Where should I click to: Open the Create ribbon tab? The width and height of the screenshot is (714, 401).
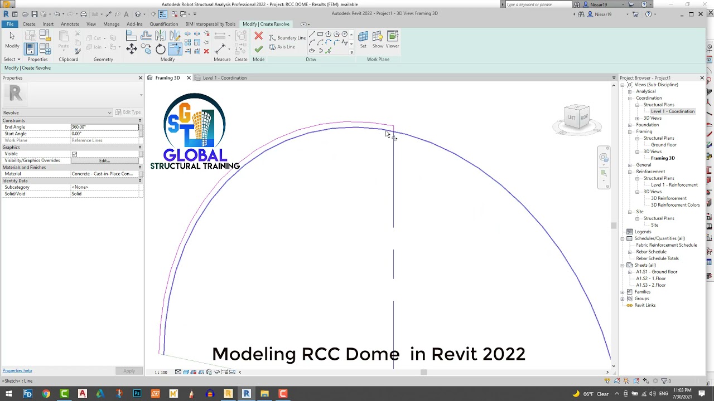click(29, 24)
